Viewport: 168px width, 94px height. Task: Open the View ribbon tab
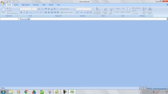click(58, 5)
